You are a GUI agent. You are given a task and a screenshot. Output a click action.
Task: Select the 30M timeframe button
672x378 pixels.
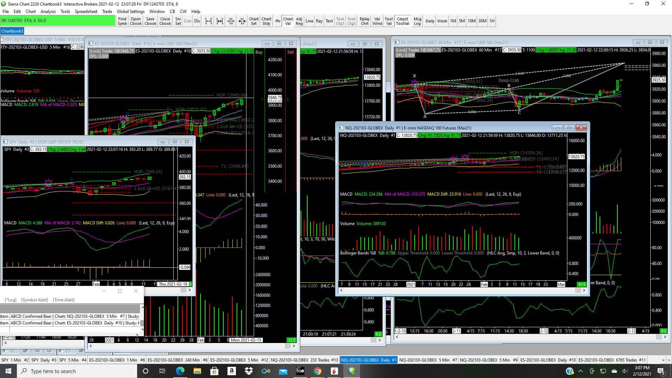pos(482,21)
